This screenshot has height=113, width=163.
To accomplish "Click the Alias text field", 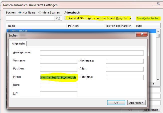I will coord(125,69).
